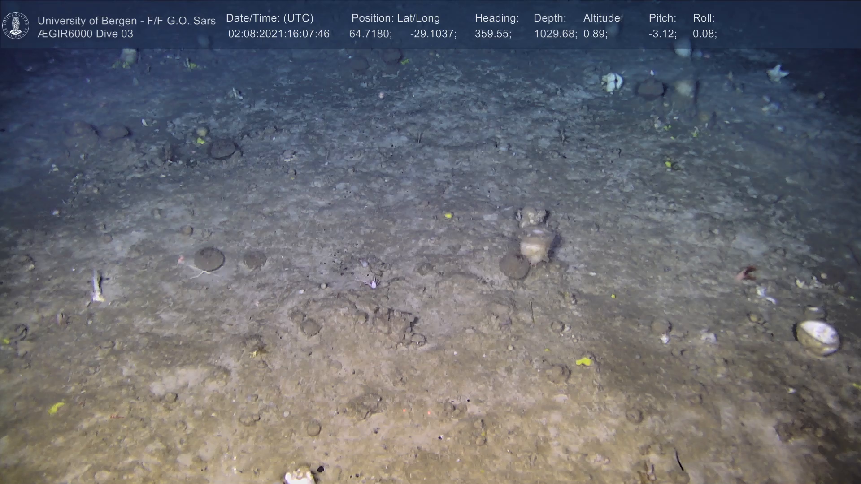Click the Pitch value -3.12
This screenshot has height=484, width=861.
662,34
